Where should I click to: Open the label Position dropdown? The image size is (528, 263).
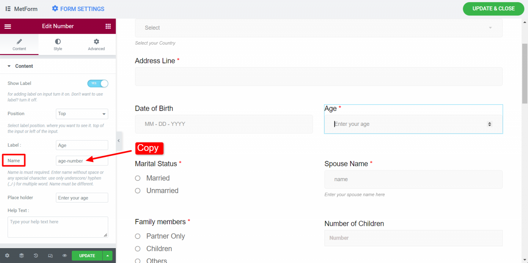click(x=82, y=114)
